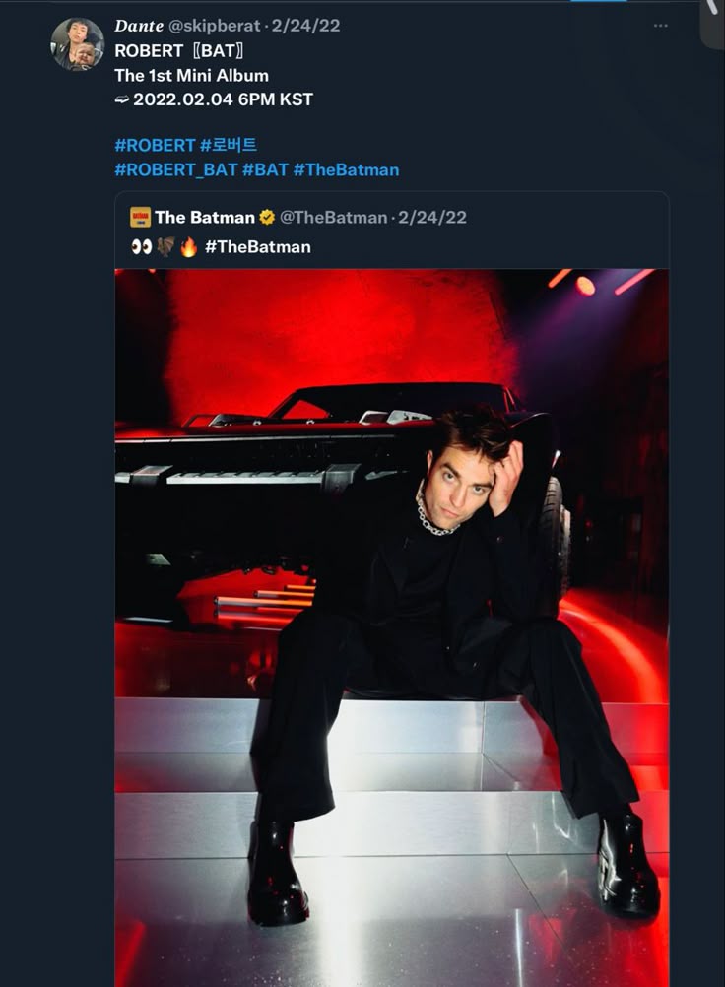This screenshot has height=987, width=725.
Task: Click the gold verified badge
Action: [267, 217]
